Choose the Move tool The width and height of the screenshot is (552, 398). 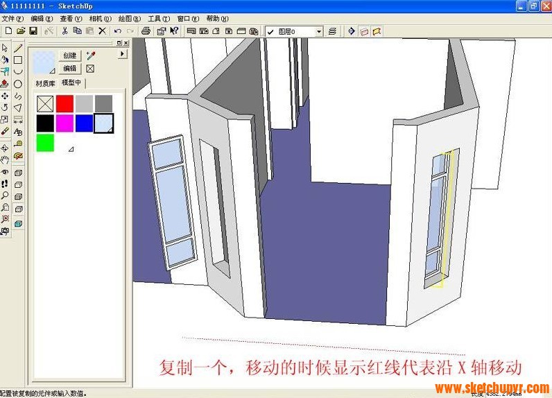point(5,96)
